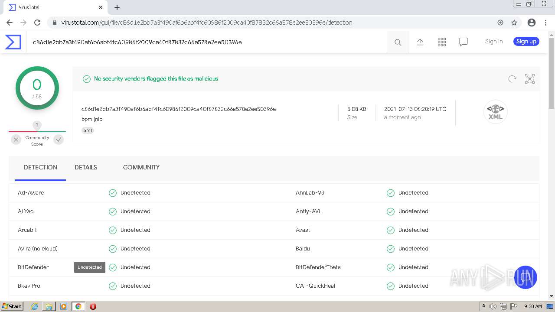
Task: Click the Antiy-AVL vendor name
Action: click(x=309, y=211)
